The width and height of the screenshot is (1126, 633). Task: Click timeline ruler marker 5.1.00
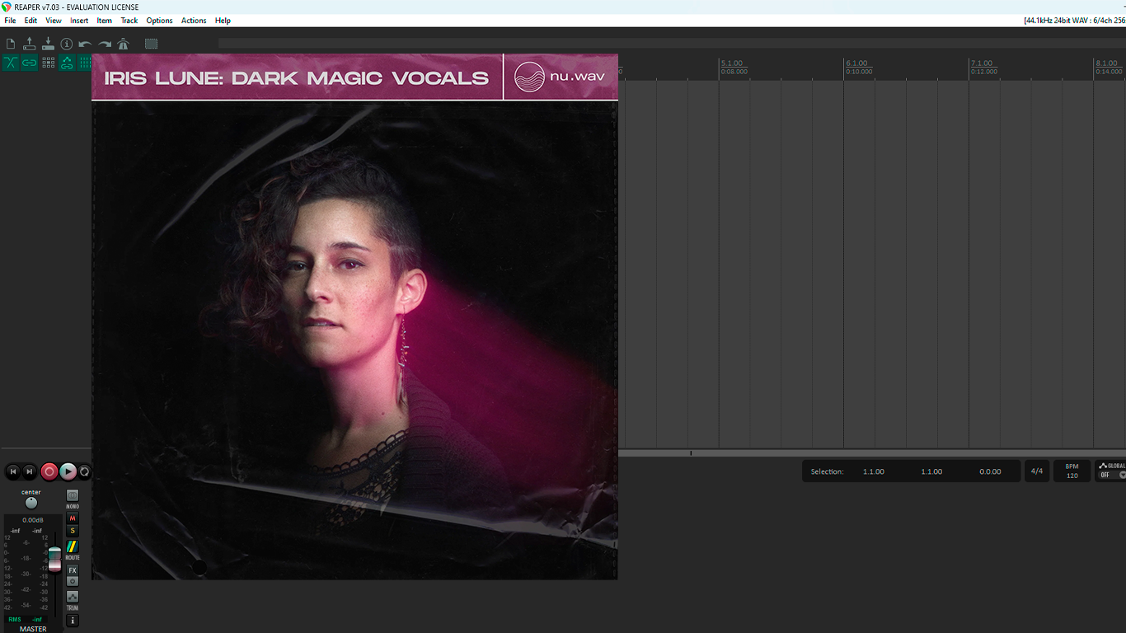[x=731, y=63]
